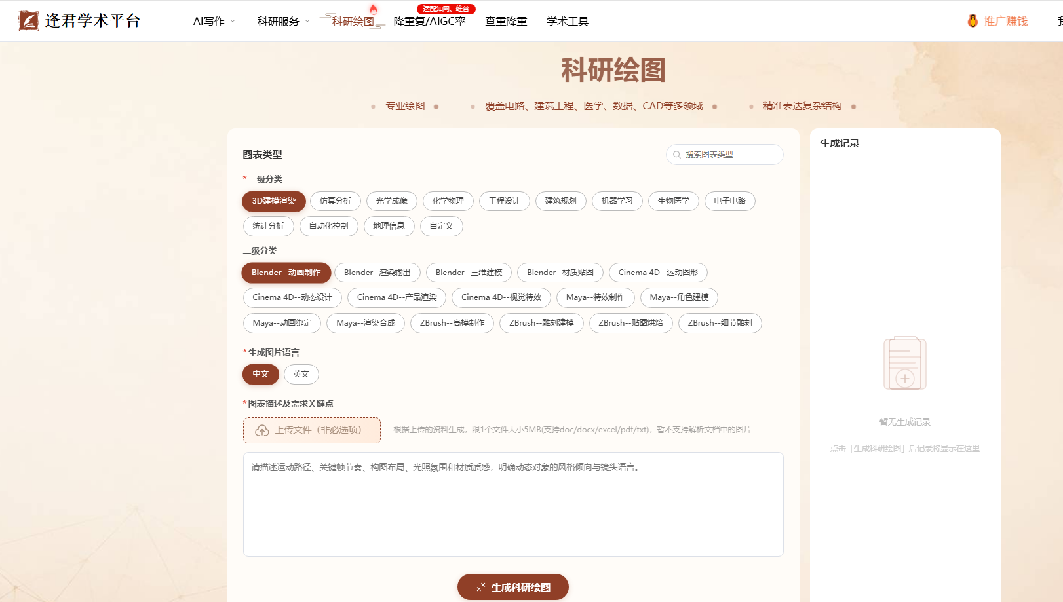Select the 3D建模渲染 category
This screenshot has width=1063, height=602.
tap(274, 201)
